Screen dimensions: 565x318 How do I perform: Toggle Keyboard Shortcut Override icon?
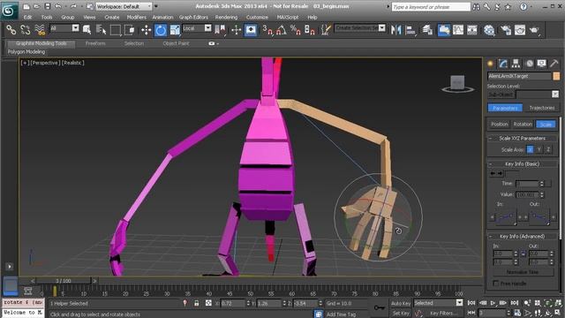coord(251,29)
